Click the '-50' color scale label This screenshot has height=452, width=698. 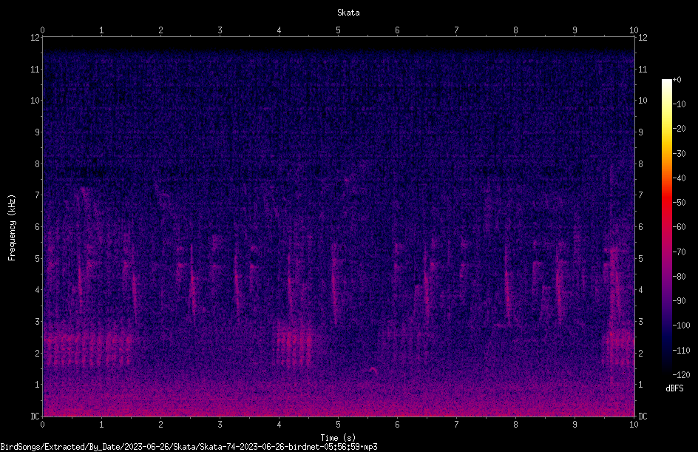(x=680, y=203)
